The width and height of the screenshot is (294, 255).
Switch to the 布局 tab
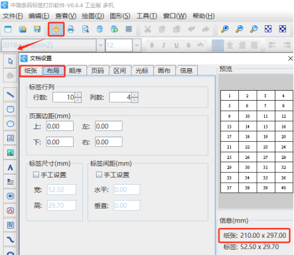[x=53, y=71]
